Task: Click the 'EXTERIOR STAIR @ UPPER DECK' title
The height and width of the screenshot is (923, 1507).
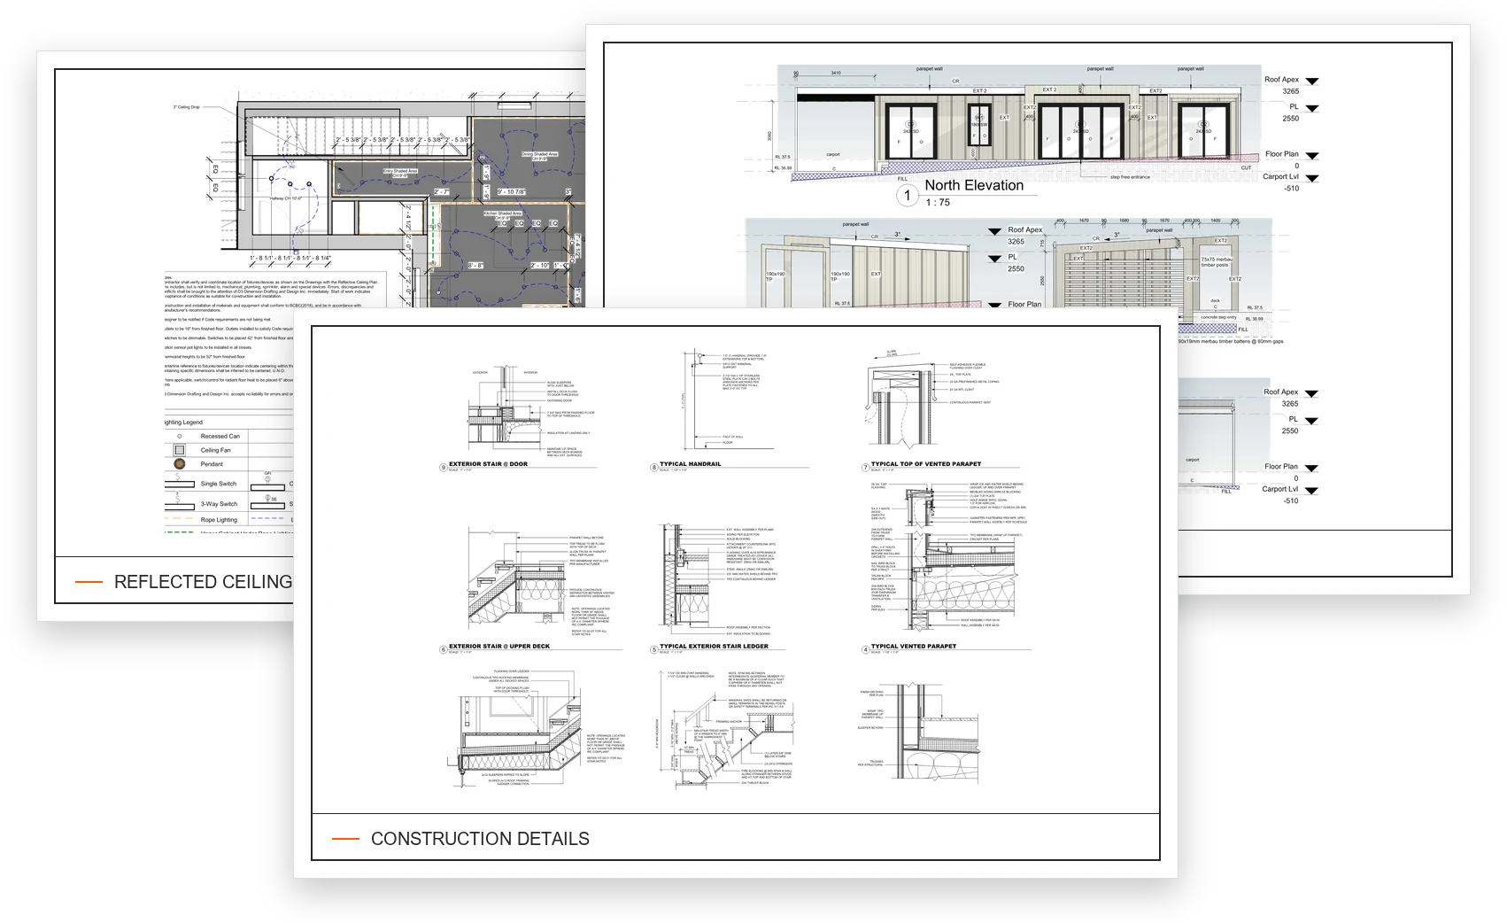Action: 499,647
